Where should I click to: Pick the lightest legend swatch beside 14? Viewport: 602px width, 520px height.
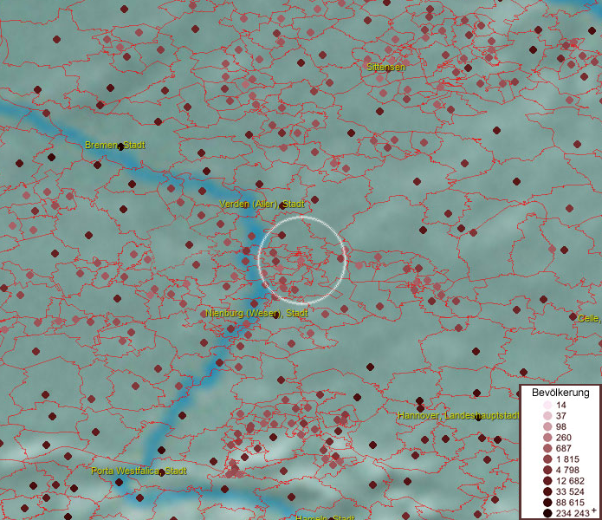547,405
